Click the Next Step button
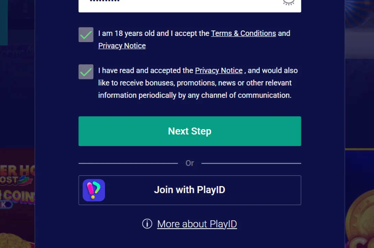The height and width of the screenshot is (248, 374). pos(190,131)
